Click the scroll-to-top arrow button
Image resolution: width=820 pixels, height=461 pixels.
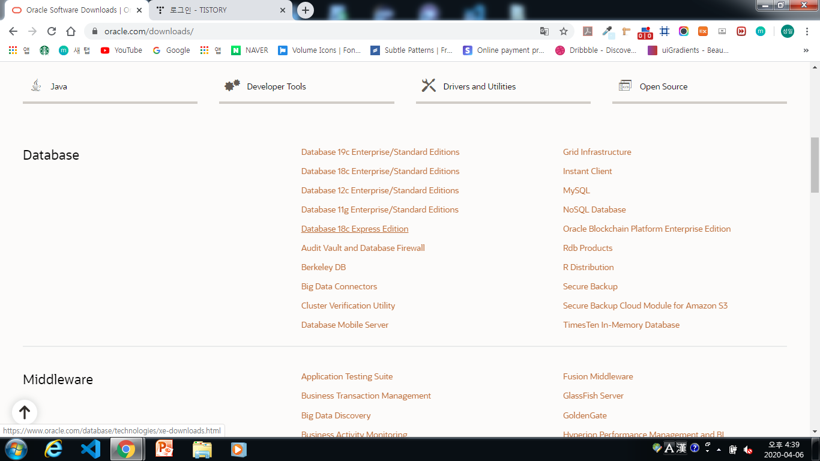[25, 412]
